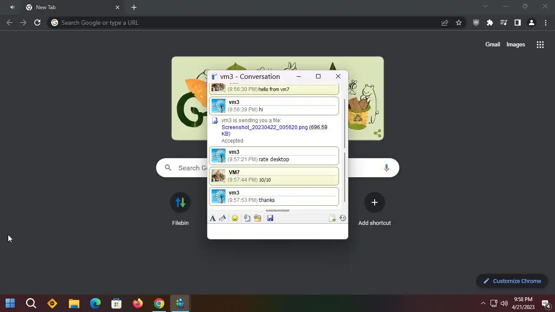The image size is (555, 312).
Task: Open the font settings icon in conversation toolbar
Action: pos(212,218)
